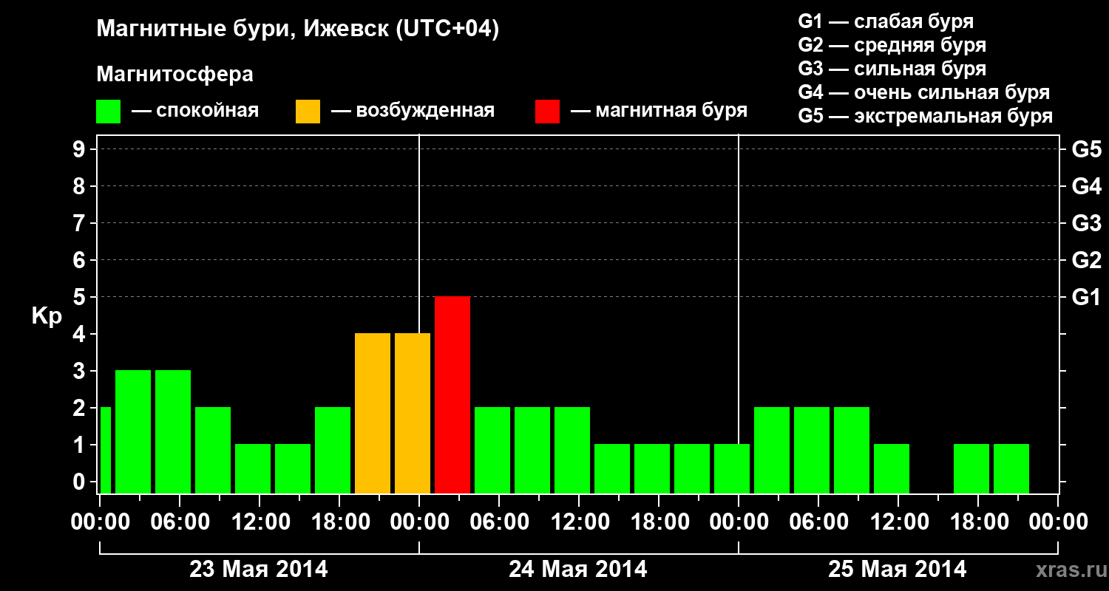Click the xras.ru watermark link
The image size is (1109, 591).
pyautogui.click(x=1068, y=570)
